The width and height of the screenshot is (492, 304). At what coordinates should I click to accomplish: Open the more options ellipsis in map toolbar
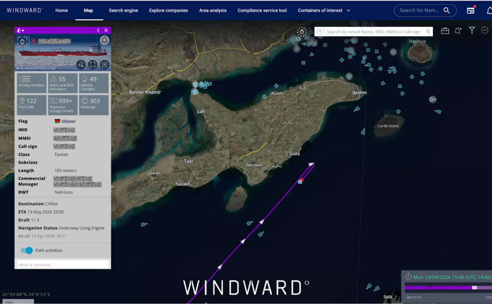coord(485,30)
